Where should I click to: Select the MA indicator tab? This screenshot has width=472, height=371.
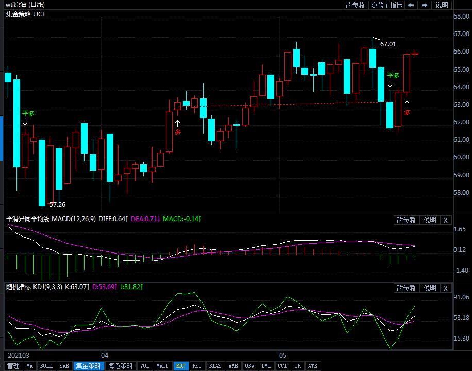click(30, 366)
